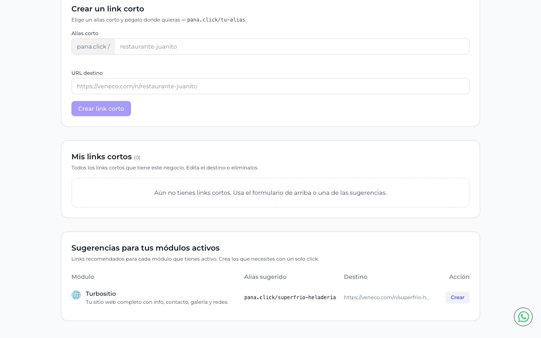Click the pana.click / prefix label
This screenshot has height=338, width=541.
coord(93,46)
